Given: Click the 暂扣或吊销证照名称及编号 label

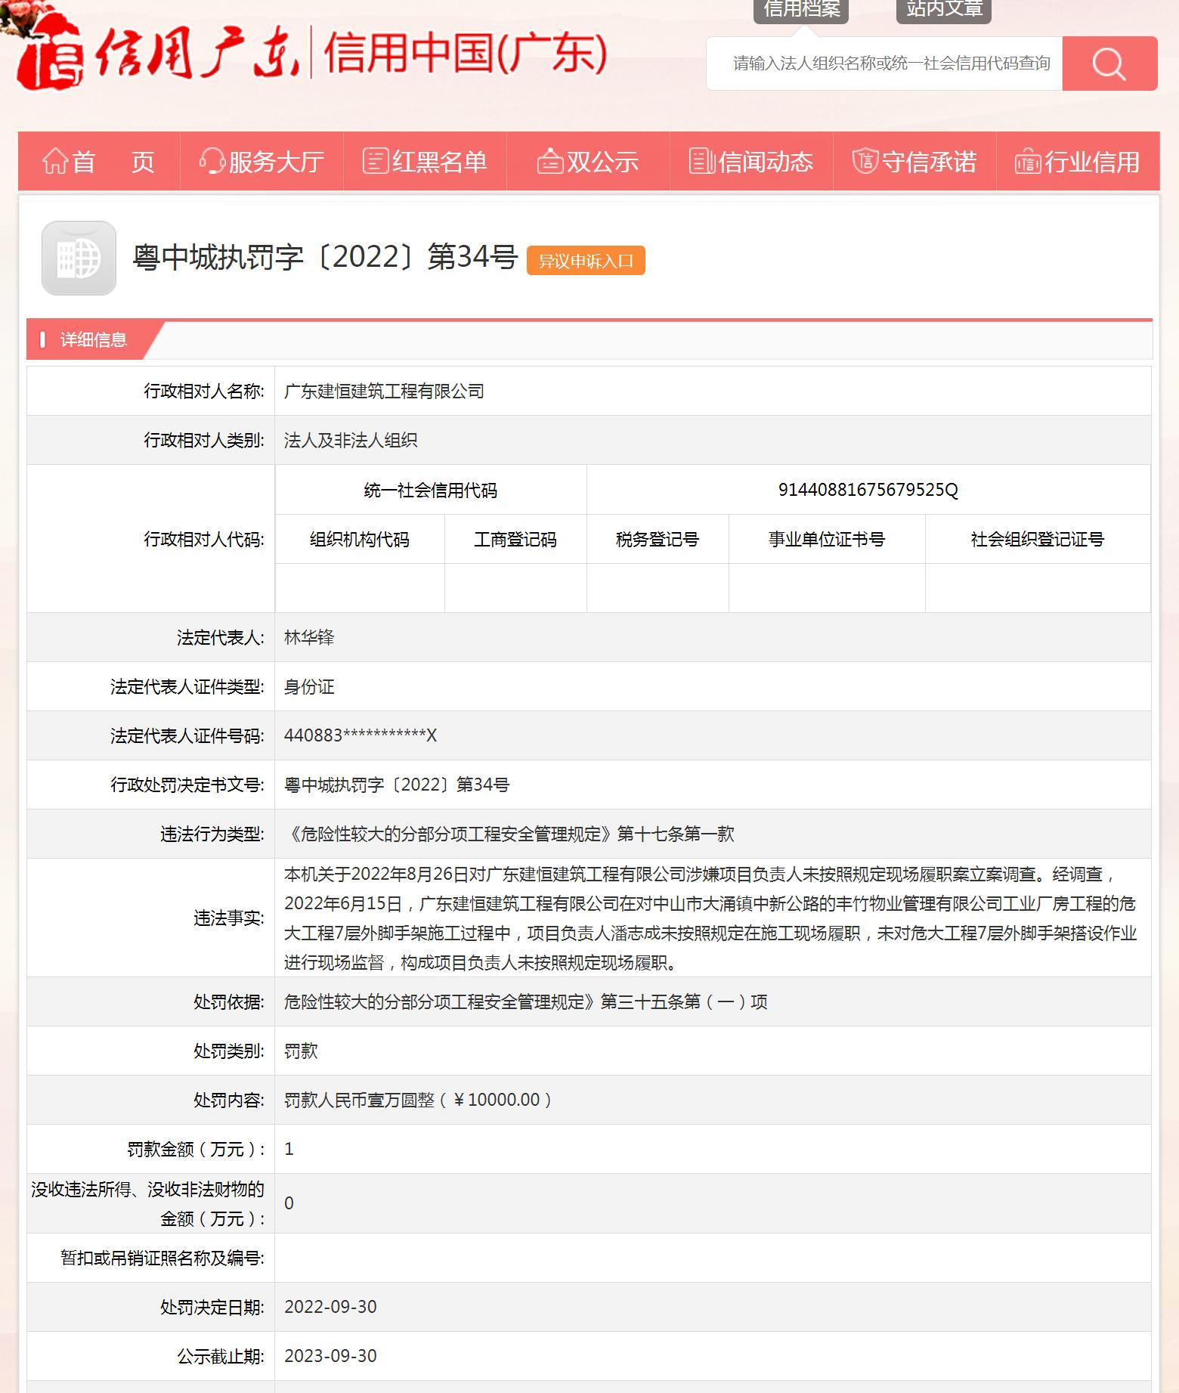Looking at the screenshot, I should [x=162, y=1258].
